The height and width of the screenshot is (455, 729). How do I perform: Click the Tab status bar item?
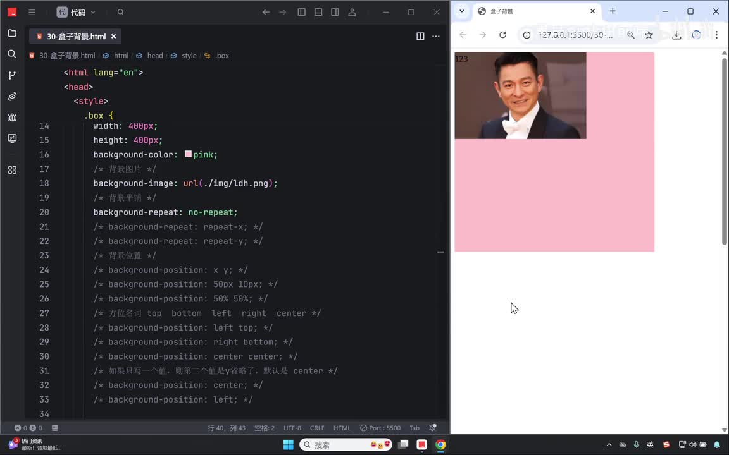tap(414, 428)
